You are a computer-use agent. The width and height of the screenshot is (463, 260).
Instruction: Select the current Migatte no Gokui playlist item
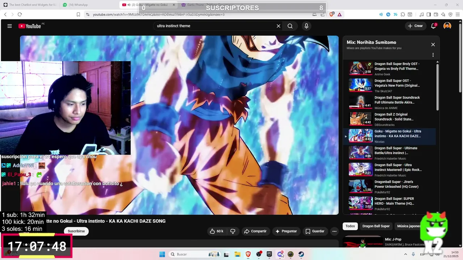pyautogui.click(x=389, y=136)
